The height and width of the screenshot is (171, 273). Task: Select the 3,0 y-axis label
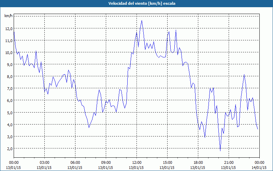point(10,137)
